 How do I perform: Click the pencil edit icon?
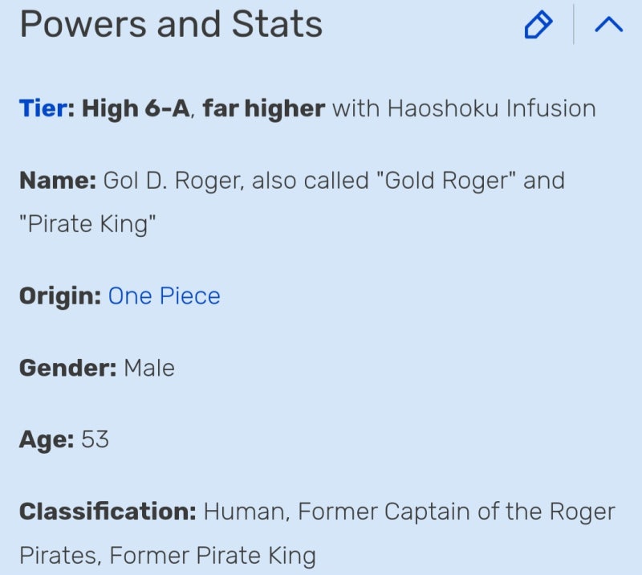coord(538,26)
